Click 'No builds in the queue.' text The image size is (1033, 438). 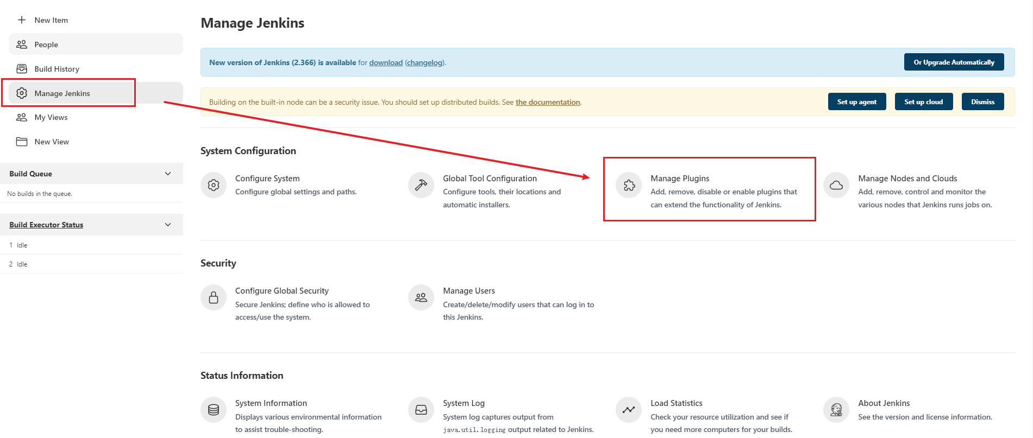tap(40, 194)
